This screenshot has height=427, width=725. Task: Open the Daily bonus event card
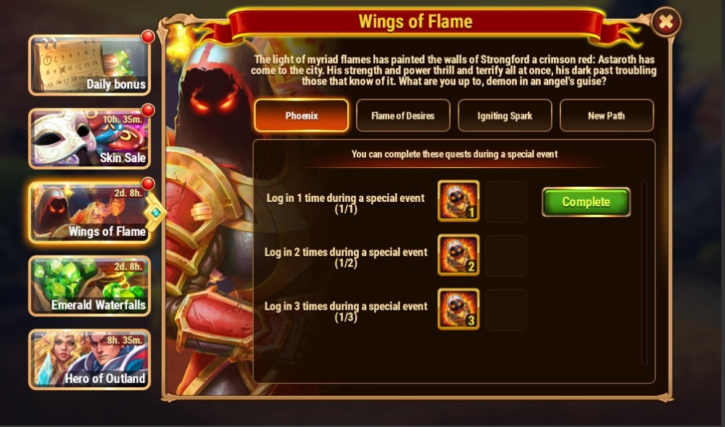tap(90, 65)
